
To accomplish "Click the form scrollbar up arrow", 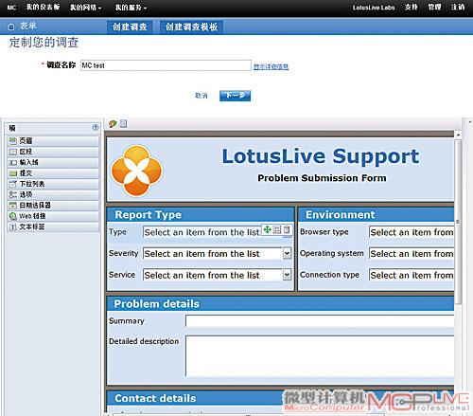I will click(458, 135).
